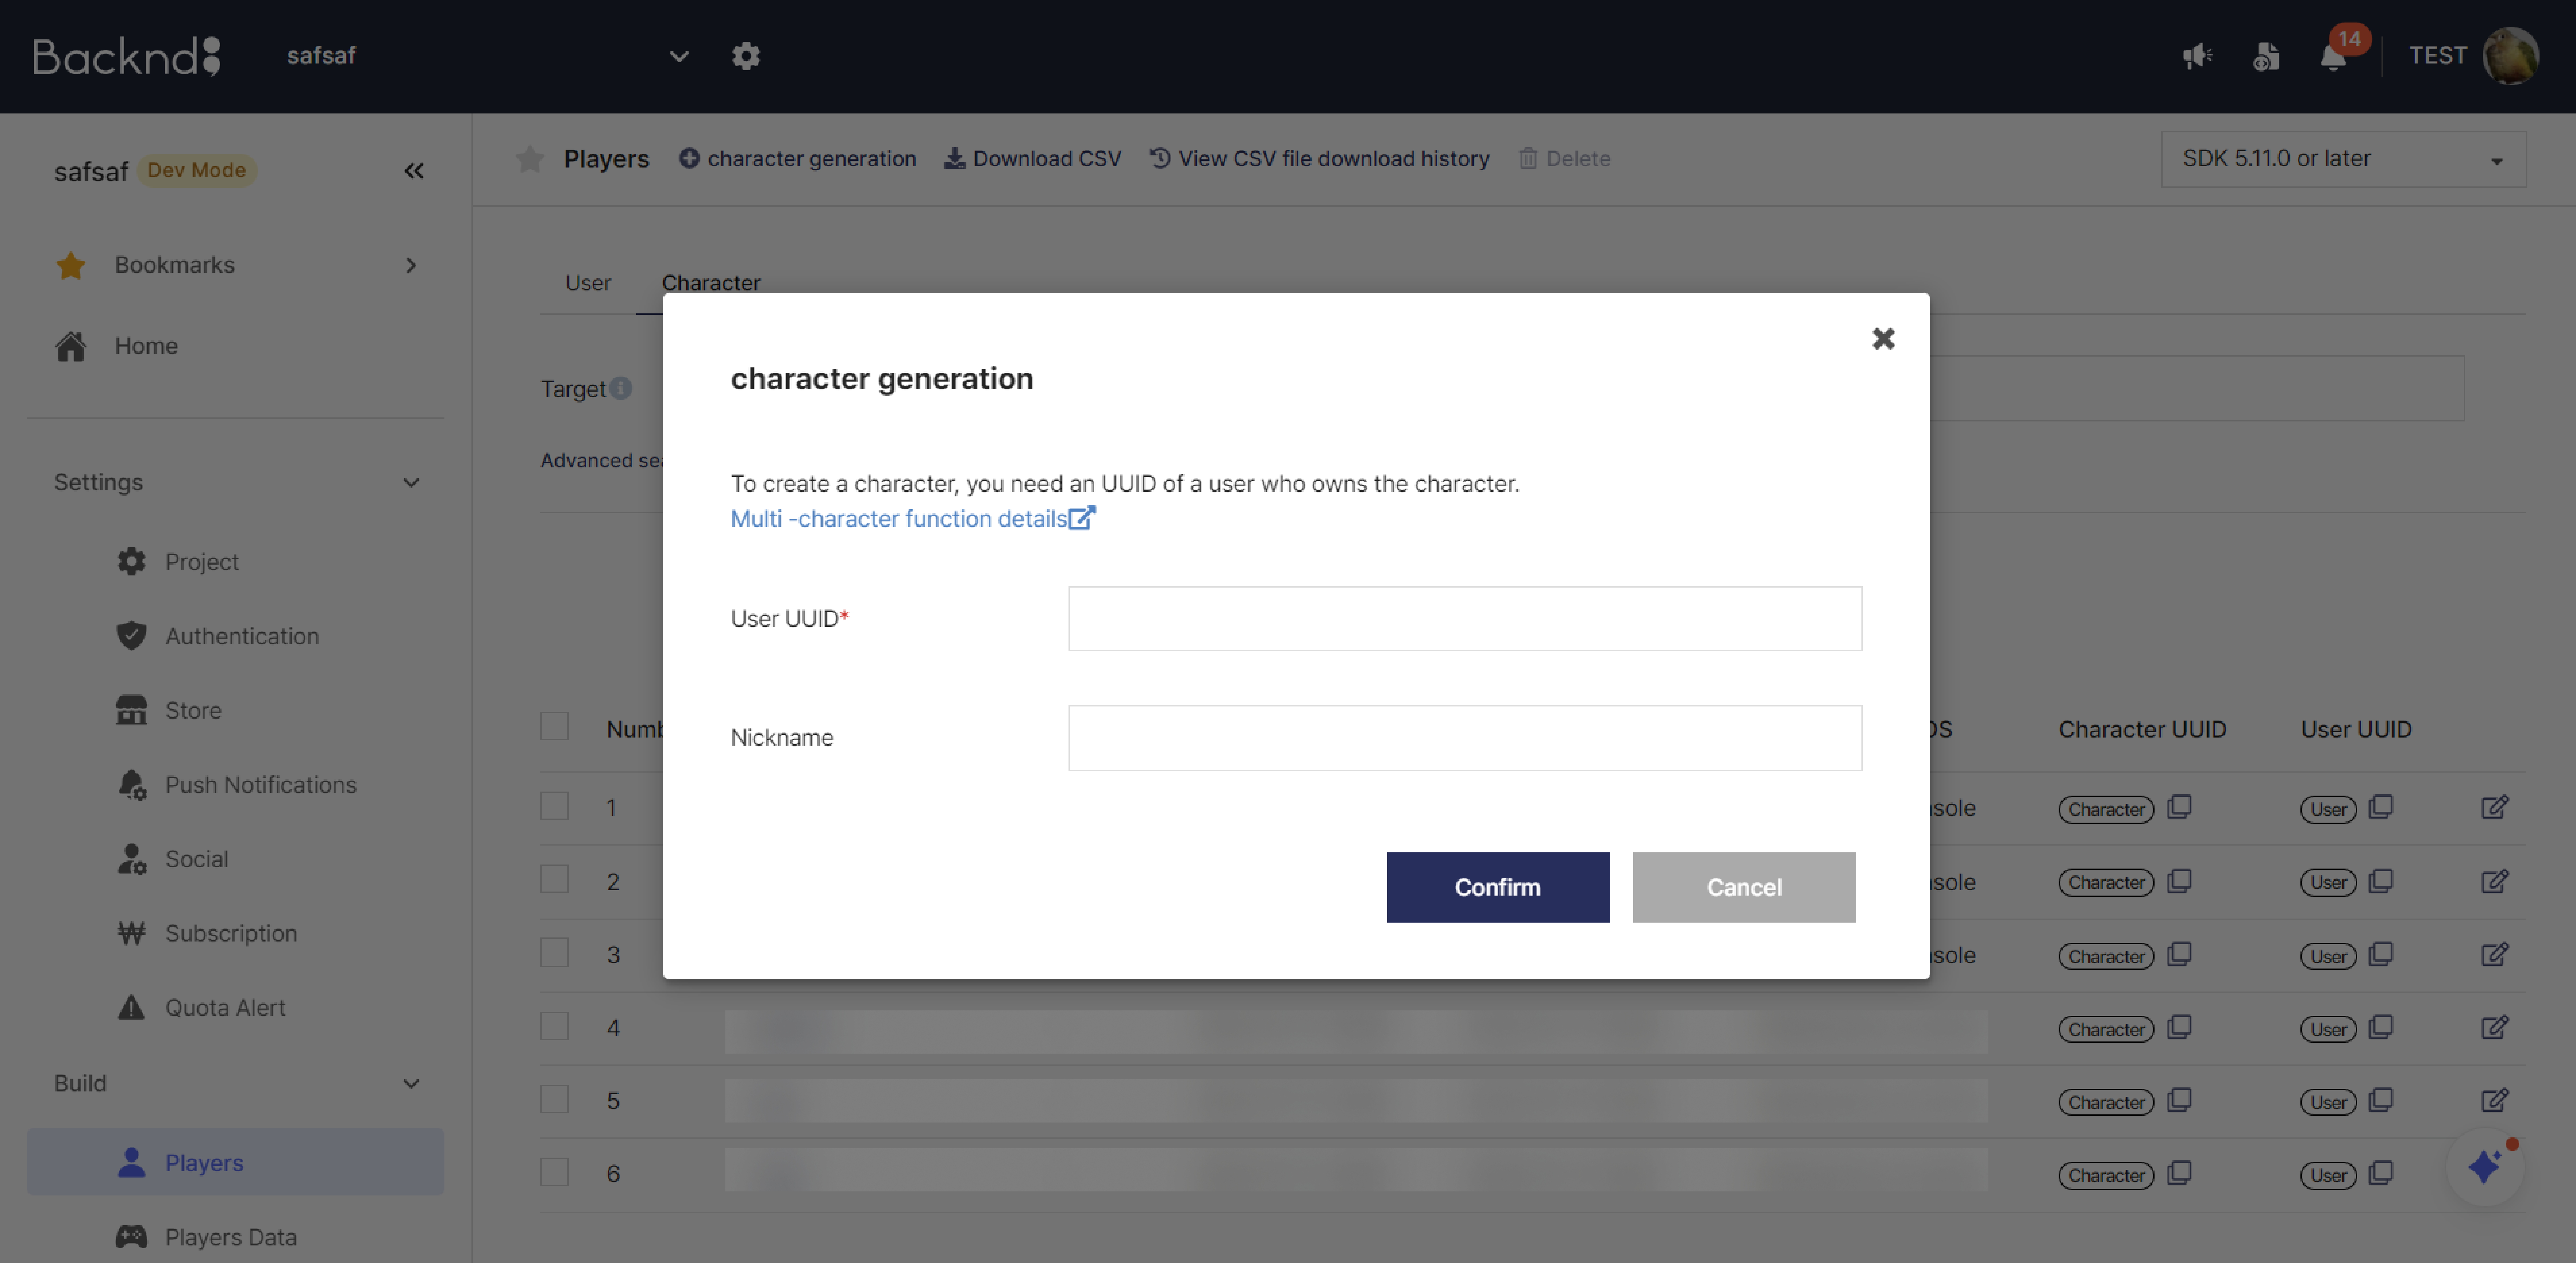Open Multi-character function details link

point(913,518)
